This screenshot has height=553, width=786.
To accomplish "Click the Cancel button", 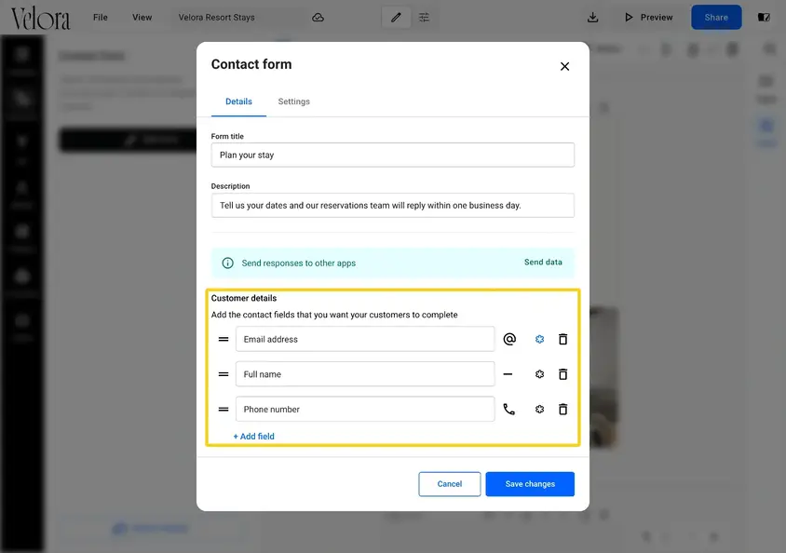I will [450, 484].
